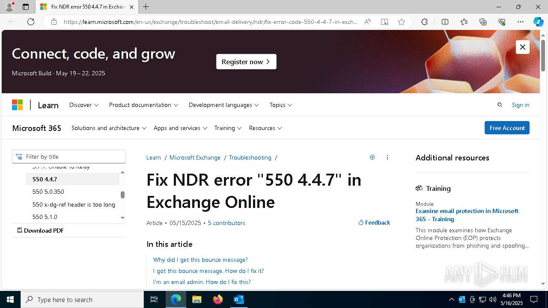Expand Solutions and architecture menu
Image resolution: width=548 pixels, height=308 pixels.
point(109,128)
